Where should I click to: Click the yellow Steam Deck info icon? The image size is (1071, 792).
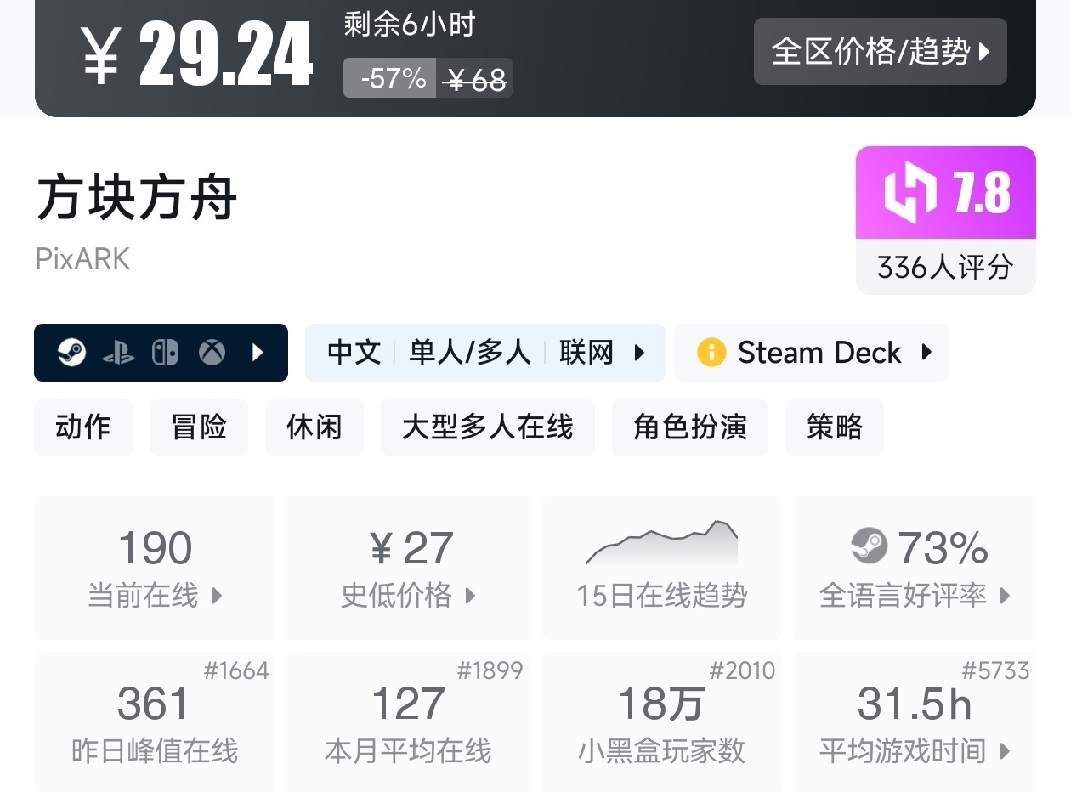pyautogui.click(x=711, y=353)
